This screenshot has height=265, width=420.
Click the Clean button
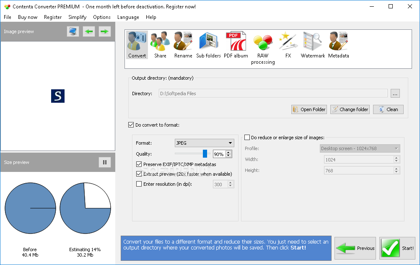click(x=388, y=109)
